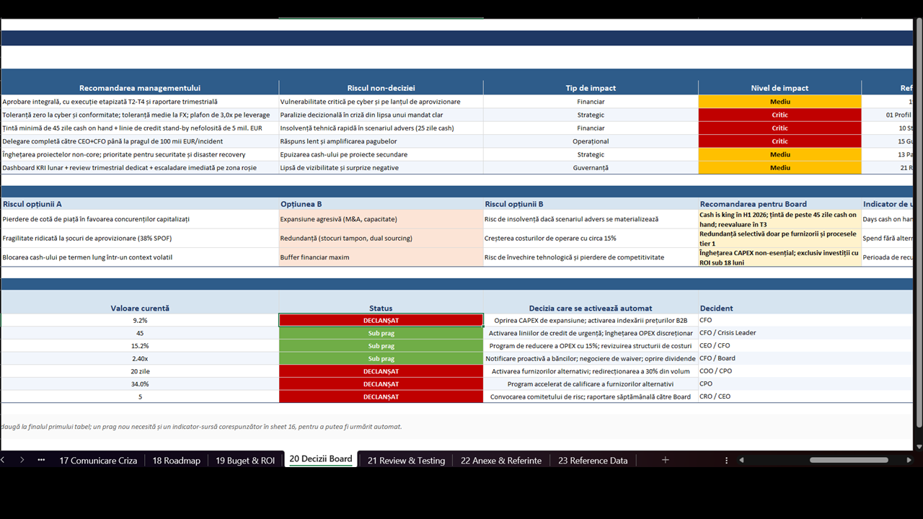The width and height of the screenshot is (923, 519).
Task: Go to the 23 Reference Data sheet
Action: [593, 460]
